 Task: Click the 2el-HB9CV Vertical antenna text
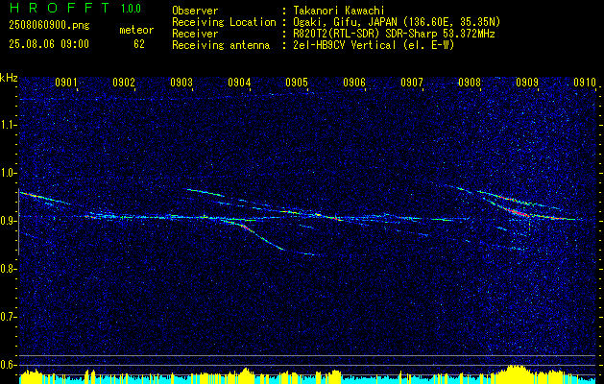(374, 45)
